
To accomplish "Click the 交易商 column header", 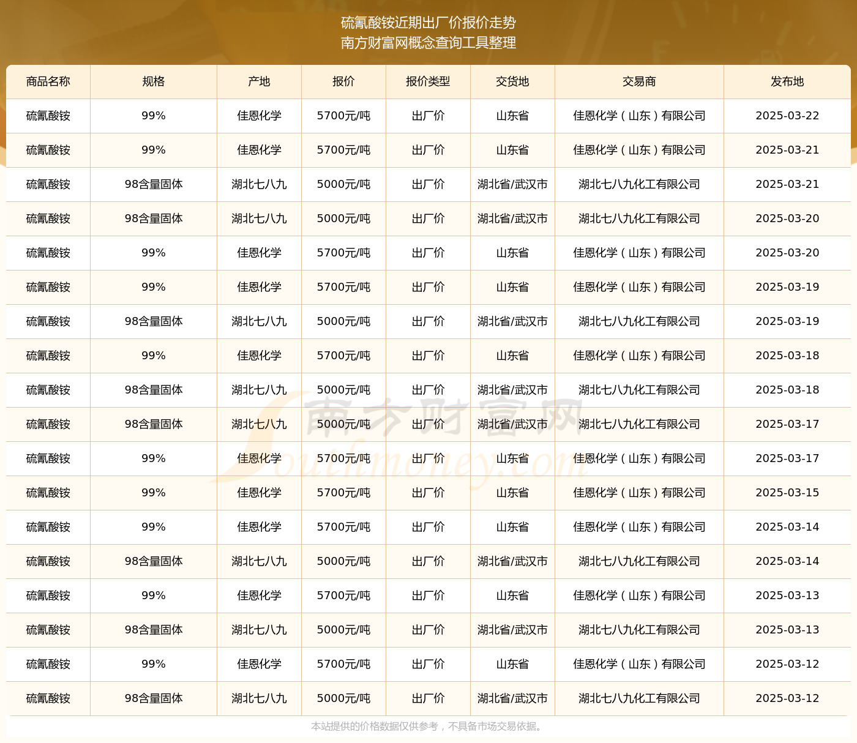I will click(x=639, y=81).
